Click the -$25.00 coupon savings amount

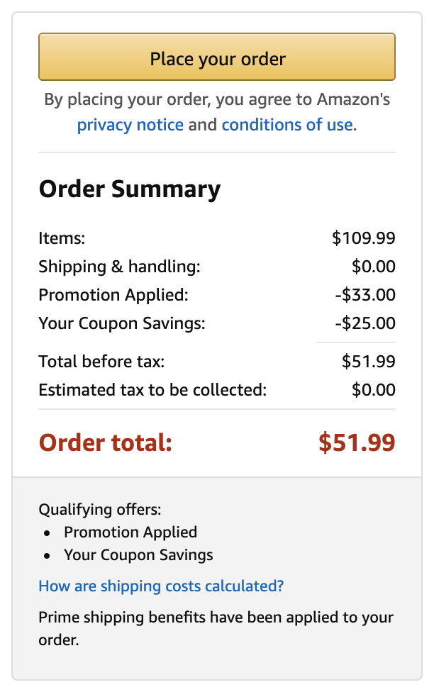point(365,323)
